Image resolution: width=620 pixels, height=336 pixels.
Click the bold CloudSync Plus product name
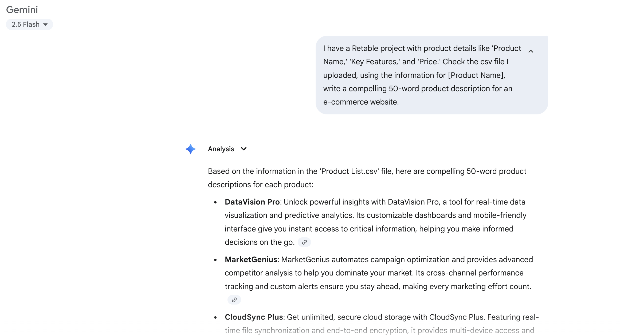[x=254, y=317]
